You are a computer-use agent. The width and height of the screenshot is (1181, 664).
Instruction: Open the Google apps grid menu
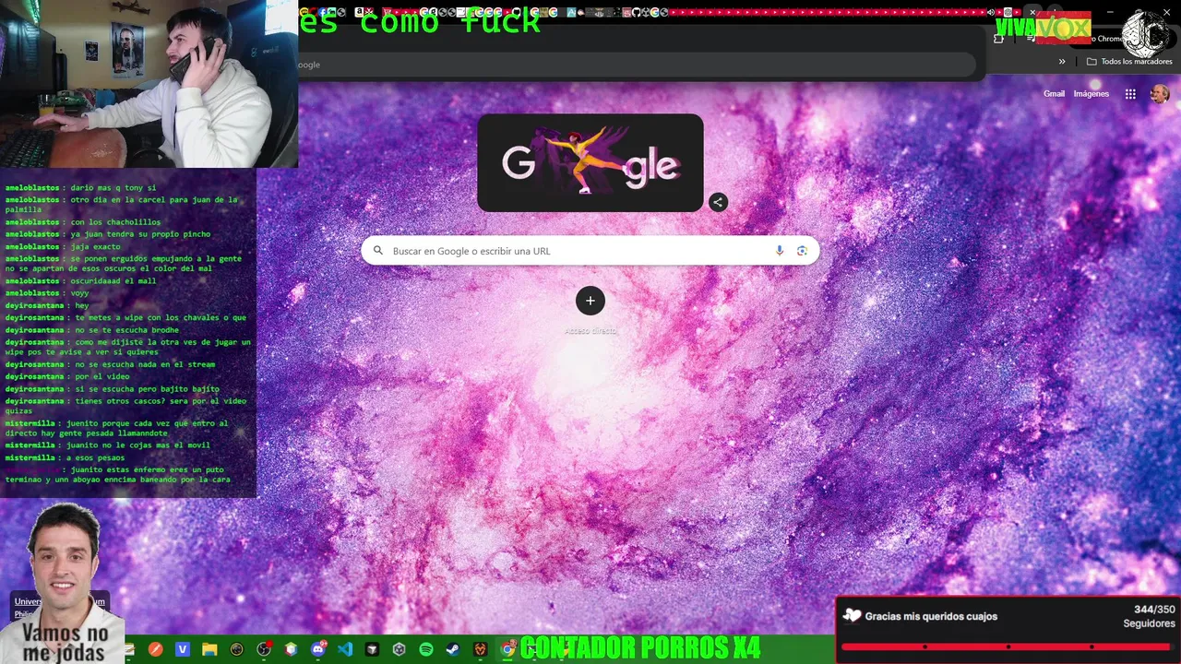tap(1130, 94)
